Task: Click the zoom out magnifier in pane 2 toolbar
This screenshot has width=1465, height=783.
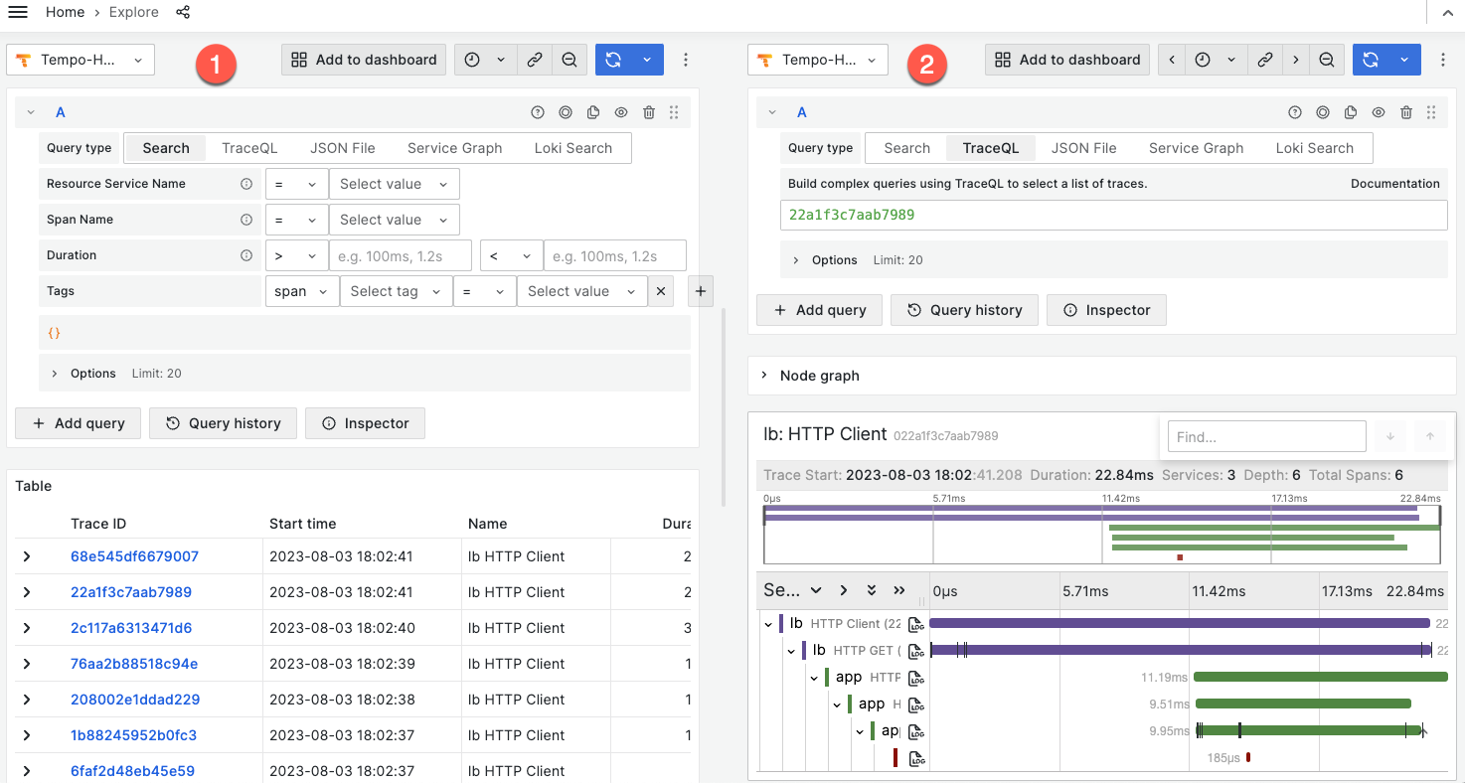Action: [x=1327, y=60]
